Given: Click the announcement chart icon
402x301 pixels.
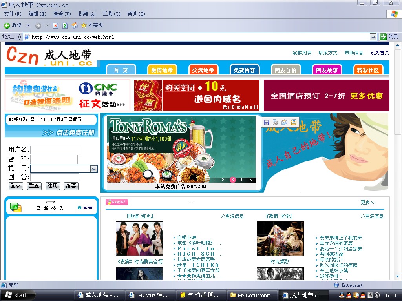Looking at the screenshot, I should point(16,207).
